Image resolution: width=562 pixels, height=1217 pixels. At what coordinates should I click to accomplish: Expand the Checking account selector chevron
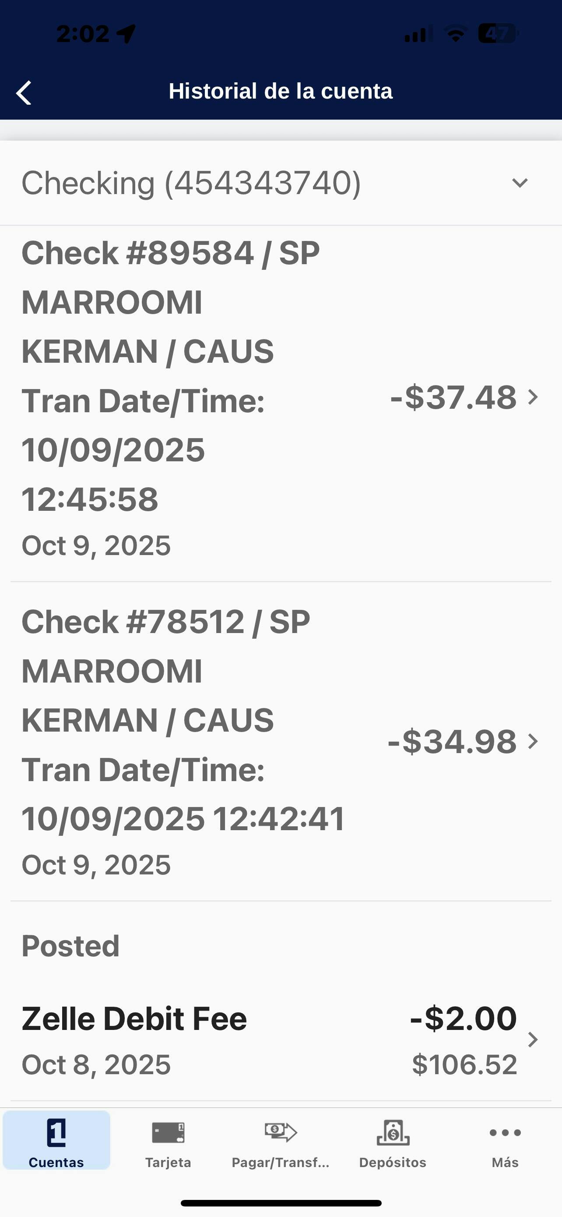coord(520,183)
